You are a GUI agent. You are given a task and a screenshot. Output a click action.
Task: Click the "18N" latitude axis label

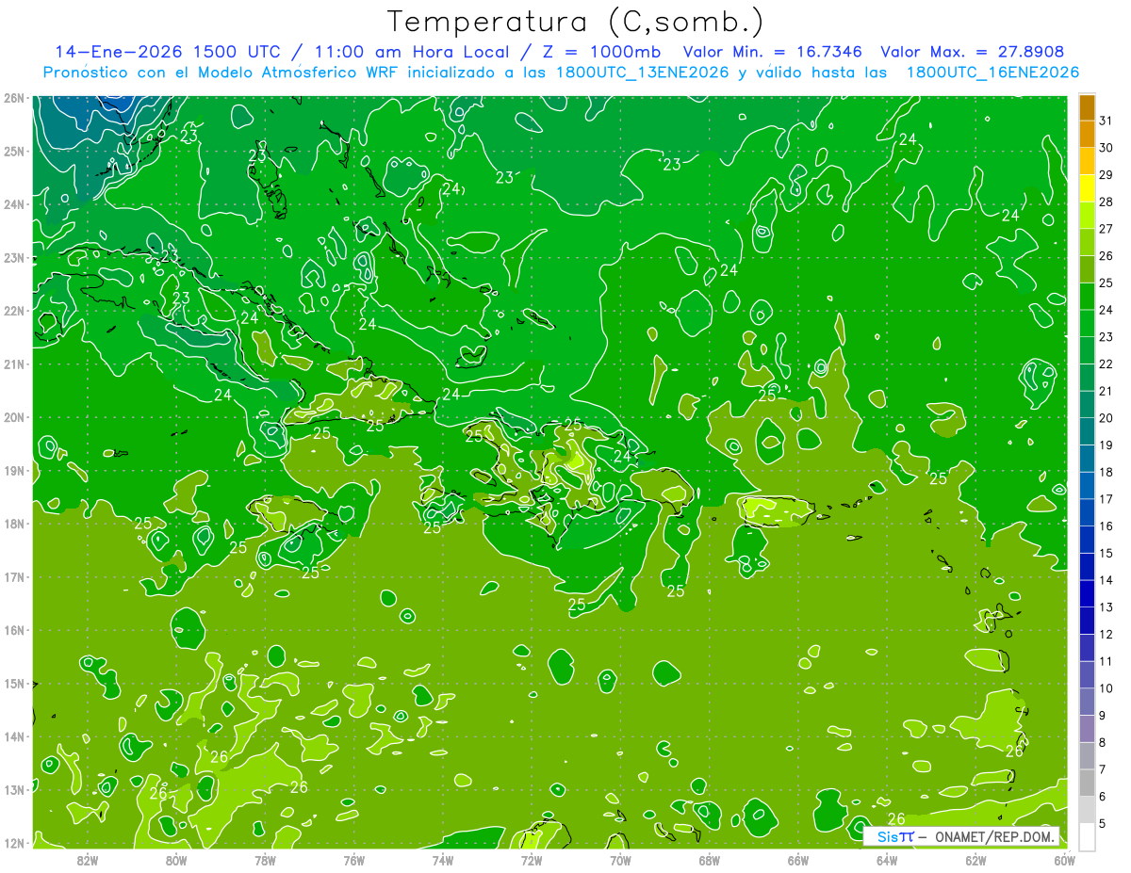[x=13, y=524]
